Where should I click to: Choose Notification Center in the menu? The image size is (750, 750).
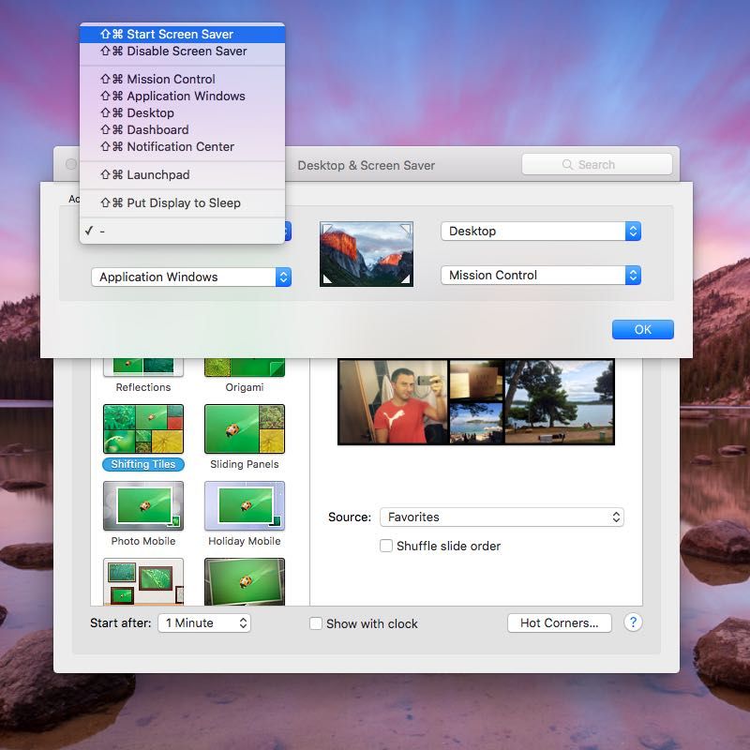coord(182,147)
